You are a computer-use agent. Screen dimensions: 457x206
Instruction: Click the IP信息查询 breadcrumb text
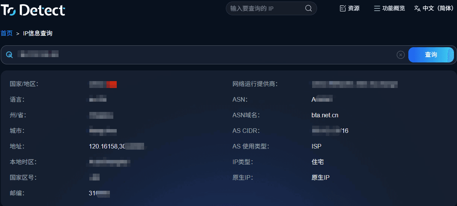pyautogui.click(x=38, y=33)
